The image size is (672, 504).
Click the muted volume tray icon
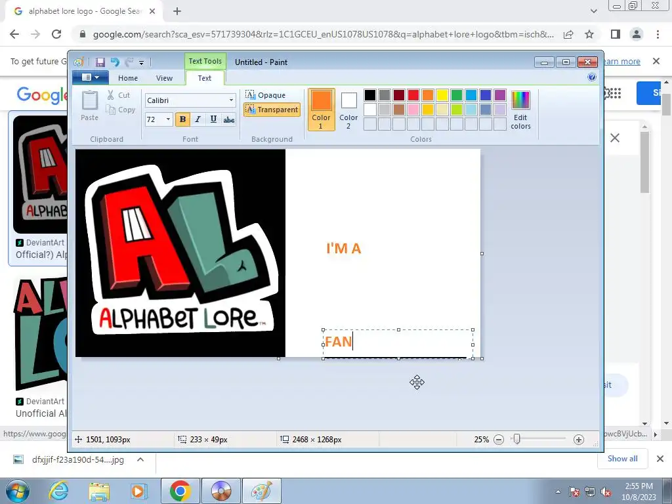point(606,492)
